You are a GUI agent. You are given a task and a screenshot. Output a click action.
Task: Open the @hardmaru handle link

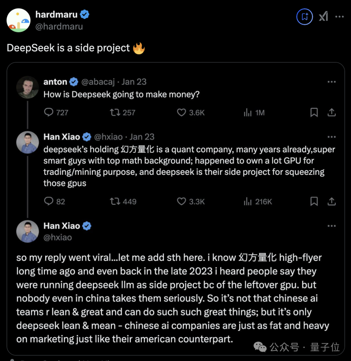(59, 26)
